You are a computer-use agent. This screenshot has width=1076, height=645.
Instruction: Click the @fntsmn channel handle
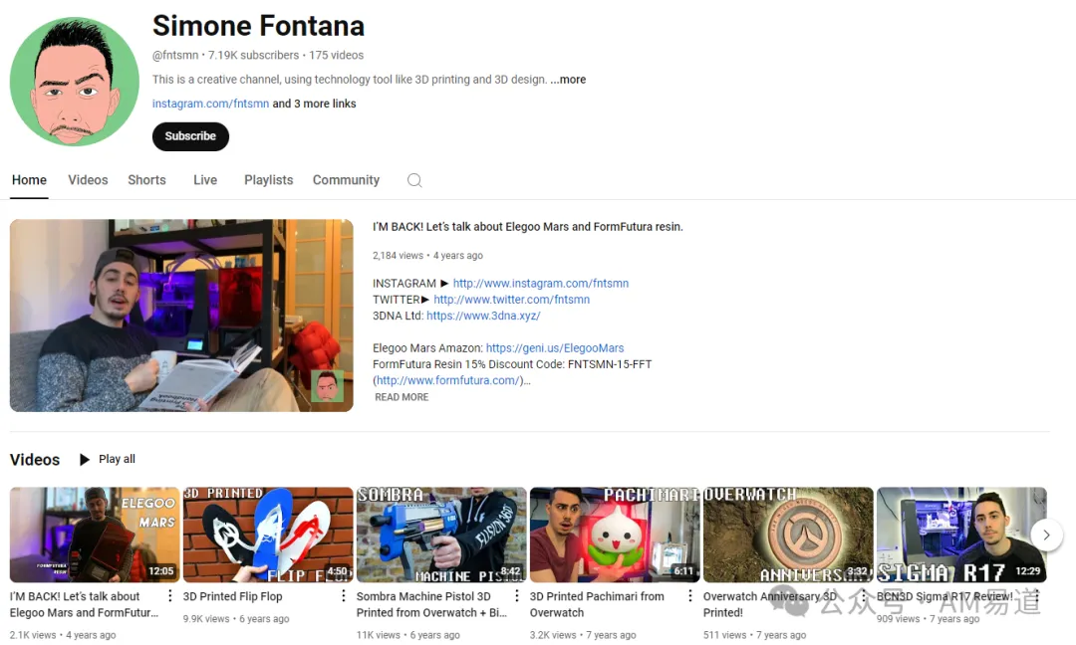[x=175, y=55]
